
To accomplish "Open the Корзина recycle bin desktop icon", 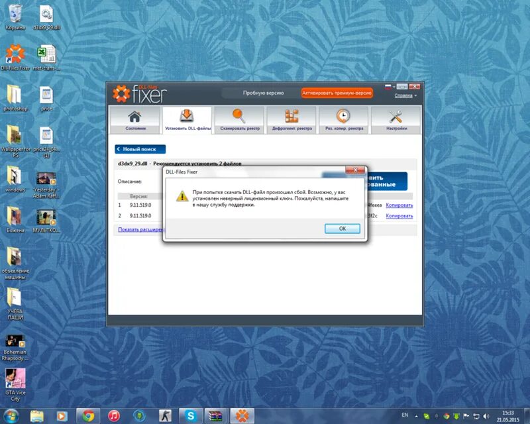I will [x=15, y=18].
